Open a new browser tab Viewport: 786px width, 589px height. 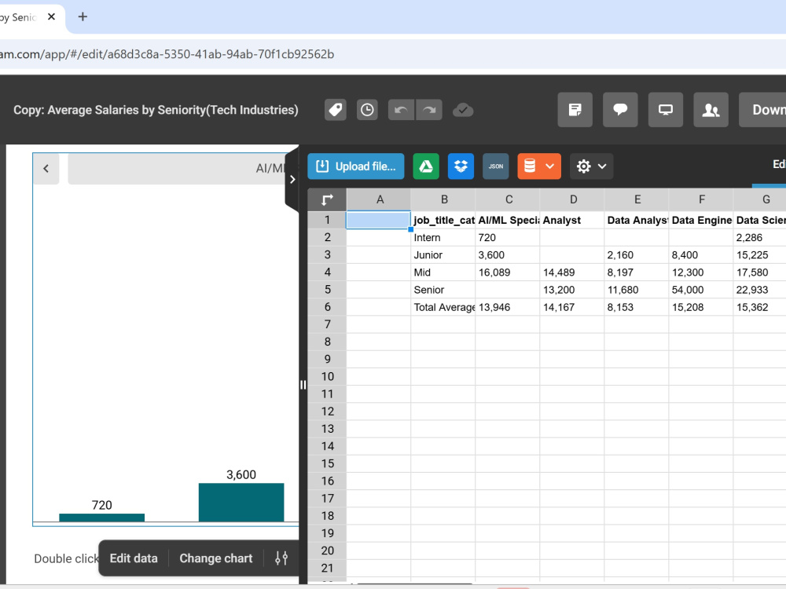tap(83, 16)
